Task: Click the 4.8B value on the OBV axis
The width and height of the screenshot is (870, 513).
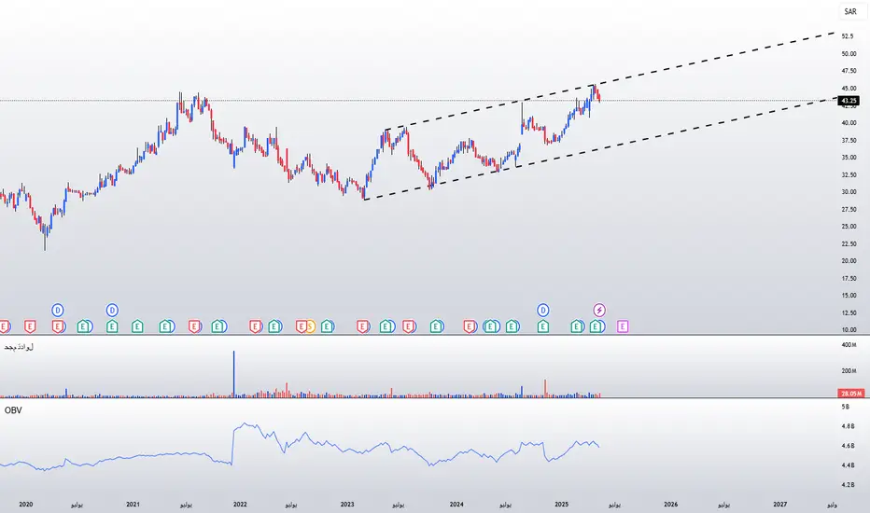Action: (848, 426)
